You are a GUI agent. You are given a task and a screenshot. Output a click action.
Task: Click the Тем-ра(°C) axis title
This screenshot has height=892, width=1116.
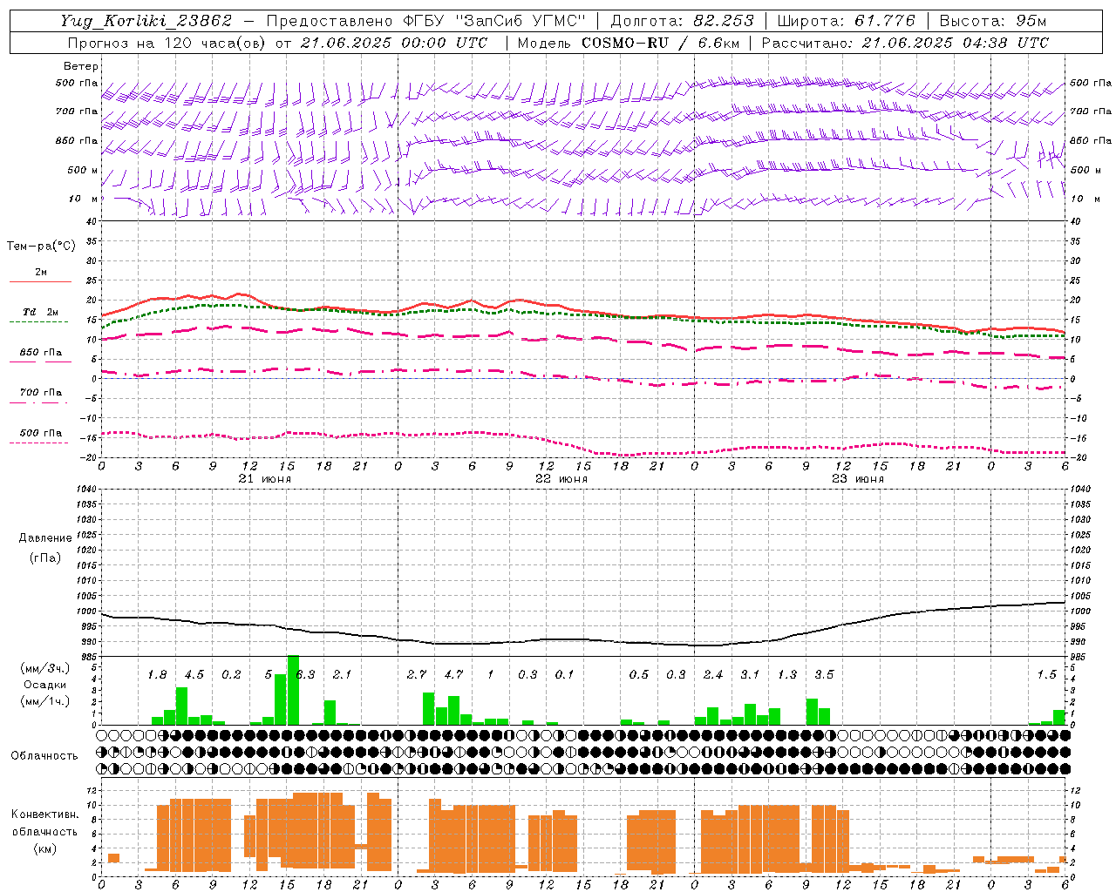pos(41,247)
